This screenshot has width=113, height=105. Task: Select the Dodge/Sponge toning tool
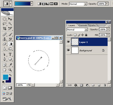10,49
